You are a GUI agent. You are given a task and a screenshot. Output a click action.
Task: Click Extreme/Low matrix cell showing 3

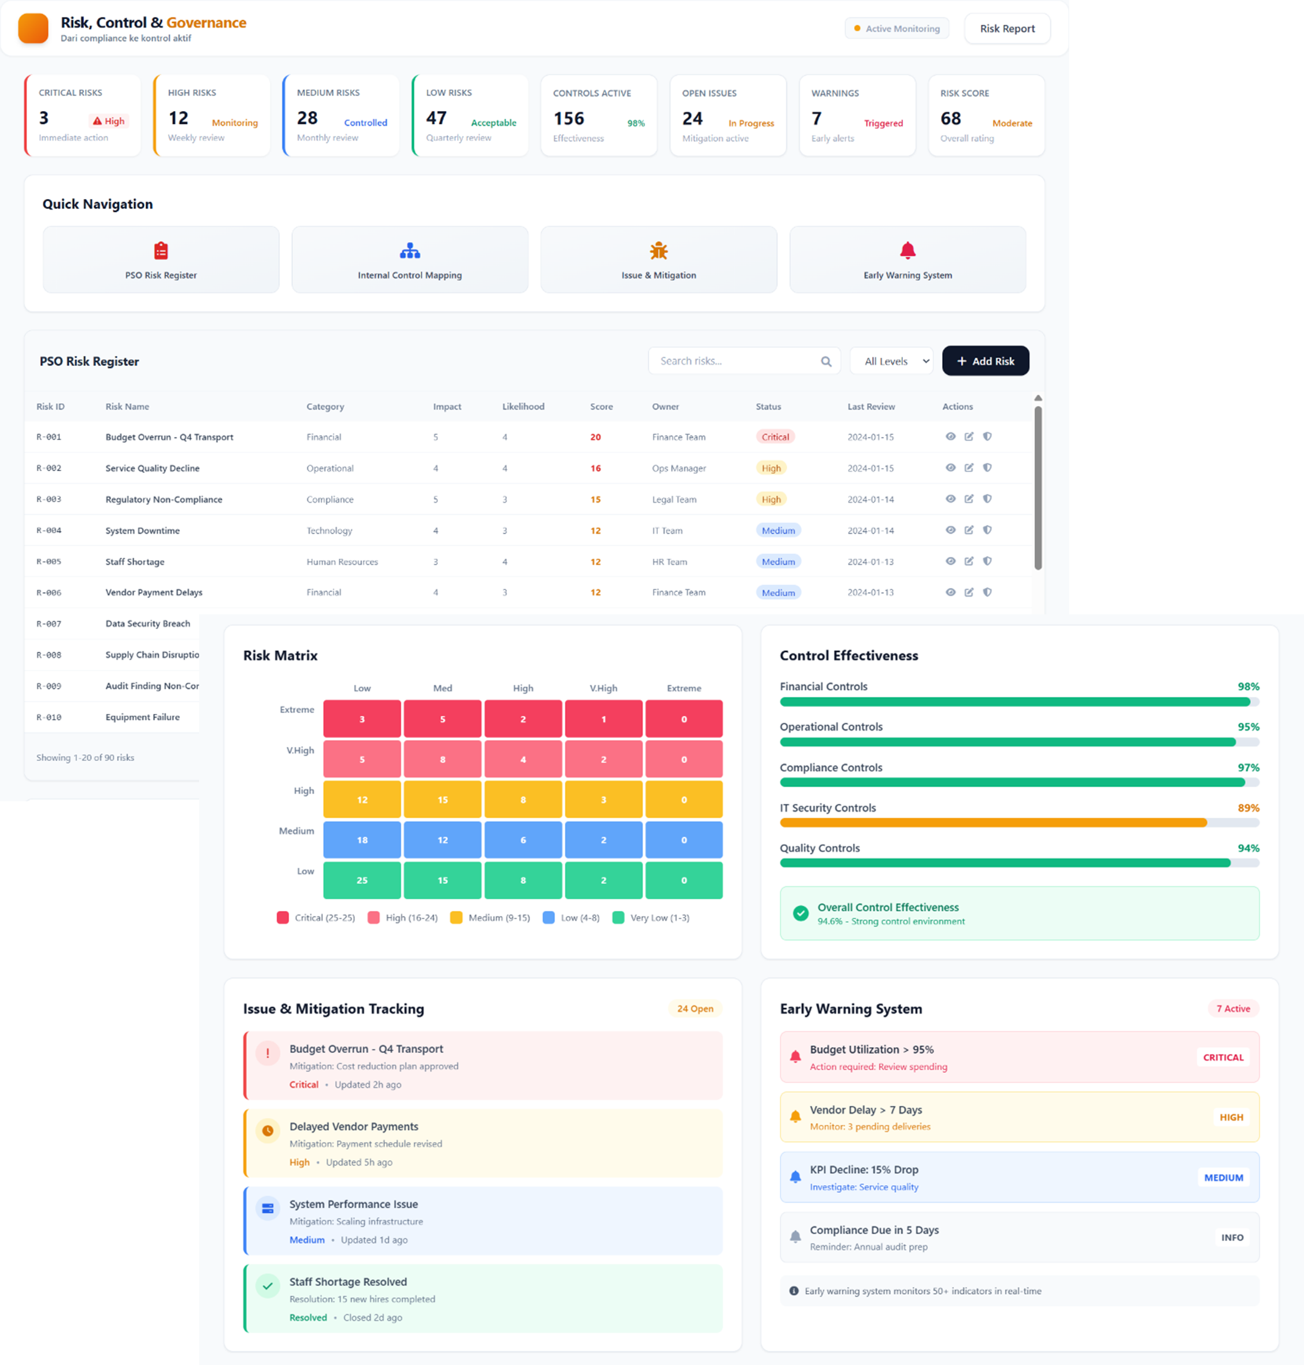361,719
